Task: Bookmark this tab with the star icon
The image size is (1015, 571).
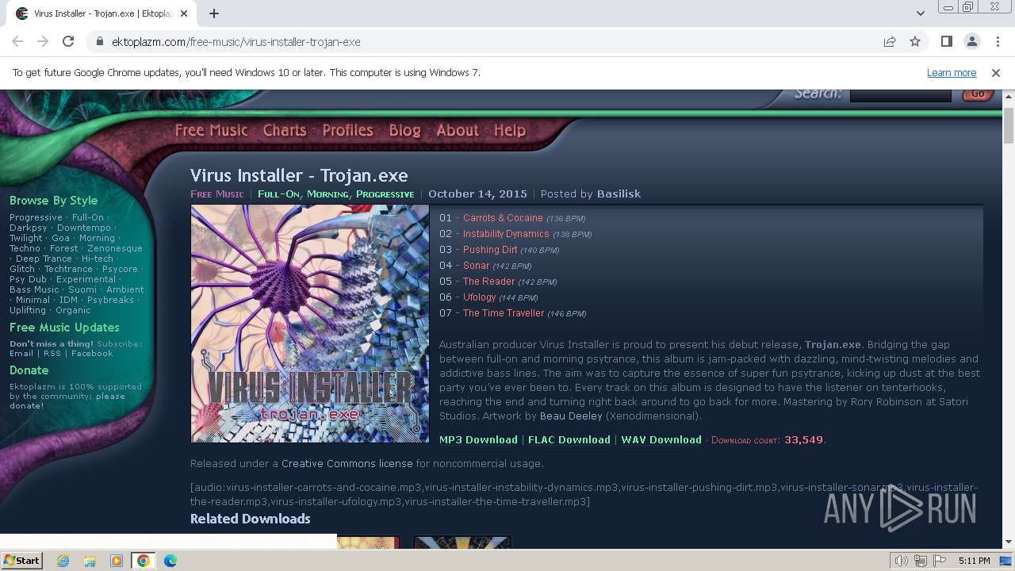Action: [915, 41]
